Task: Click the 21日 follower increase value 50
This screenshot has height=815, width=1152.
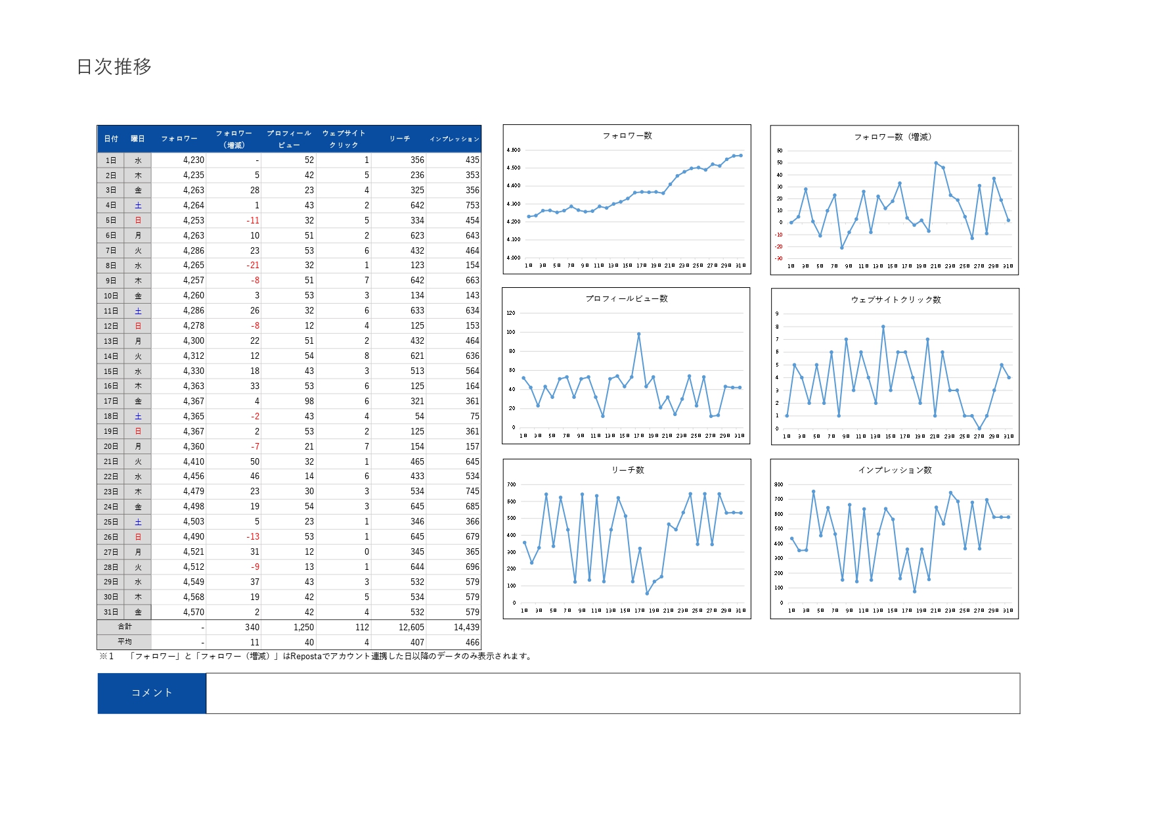Action: pos(254,461)
